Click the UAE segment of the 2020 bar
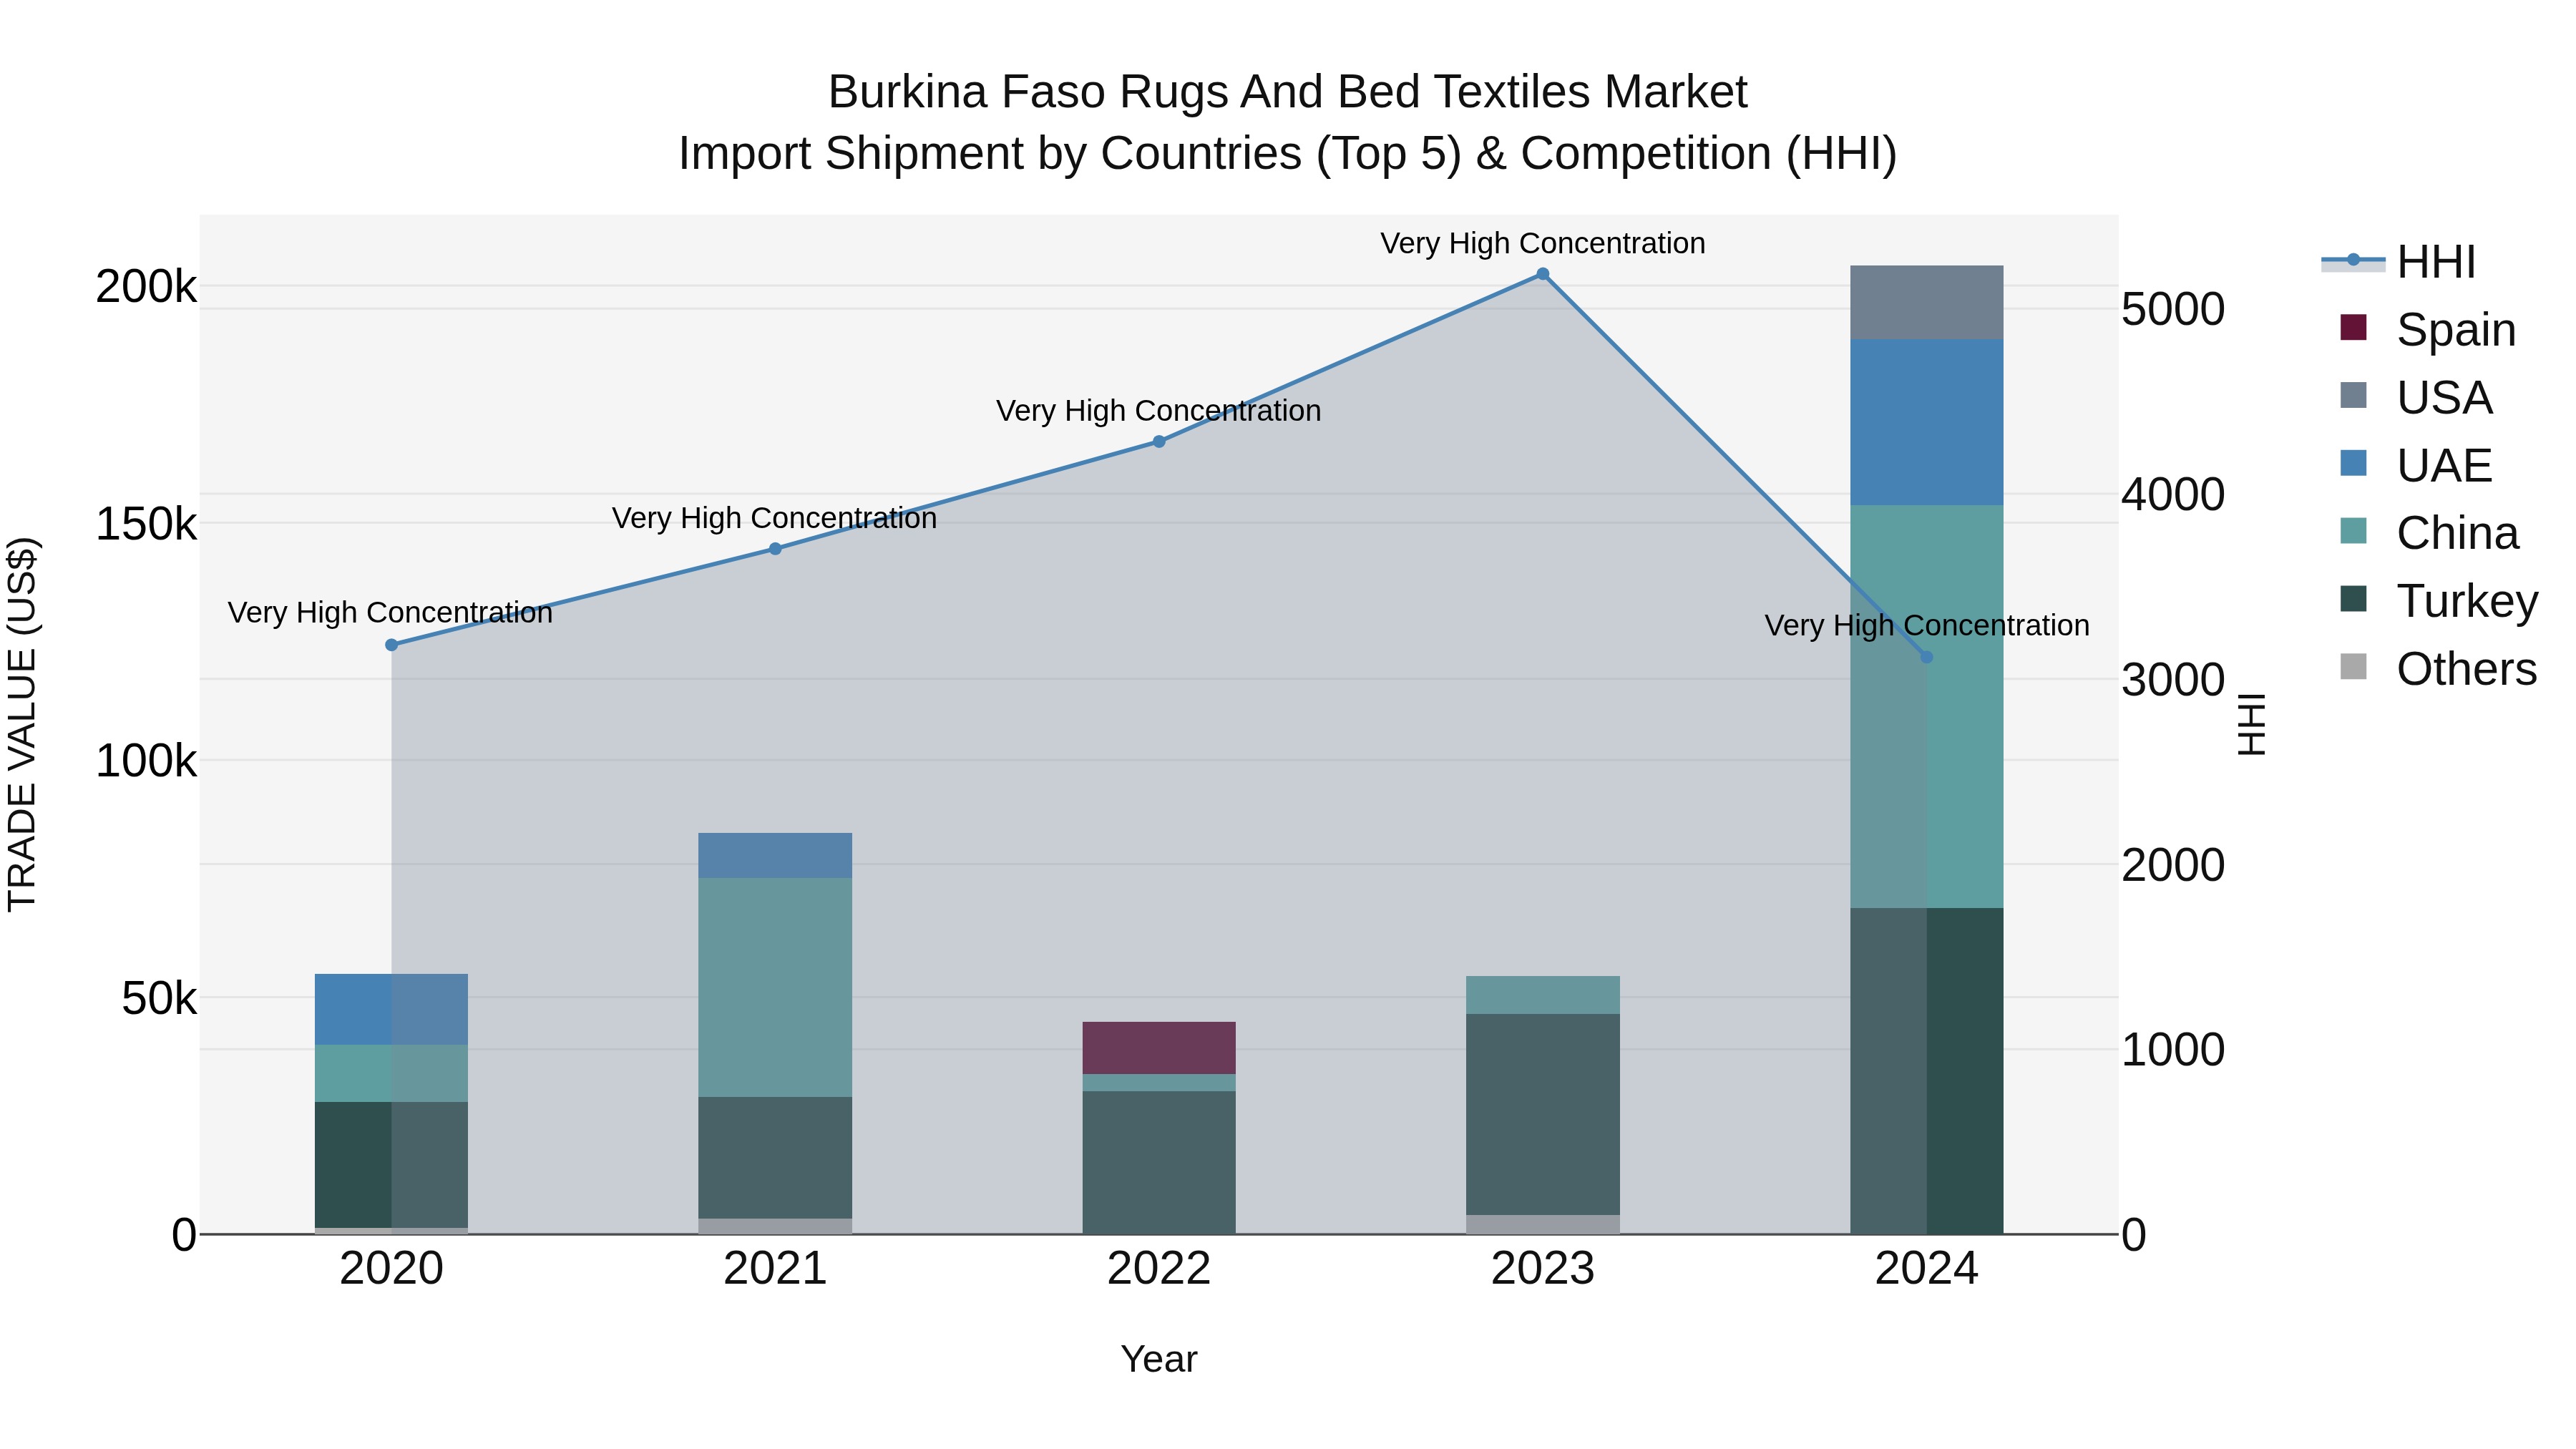 point(391,1009)
